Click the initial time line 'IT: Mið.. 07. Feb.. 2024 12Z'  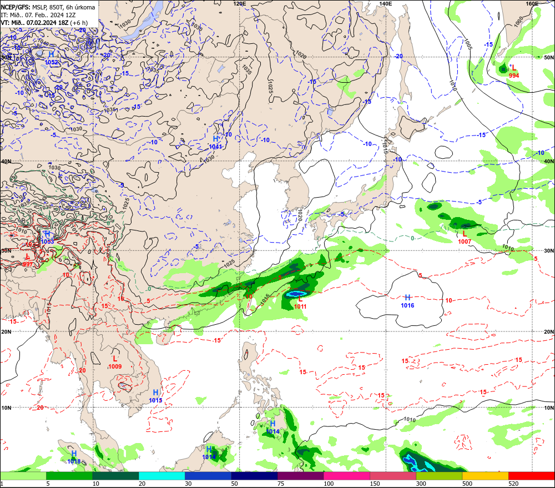(38, 15)
